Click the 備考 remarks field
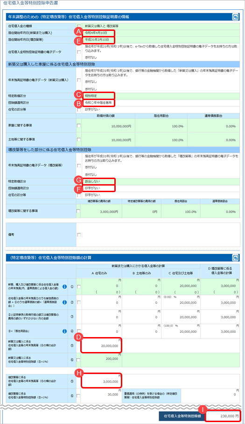 click(x=160, y=235)
